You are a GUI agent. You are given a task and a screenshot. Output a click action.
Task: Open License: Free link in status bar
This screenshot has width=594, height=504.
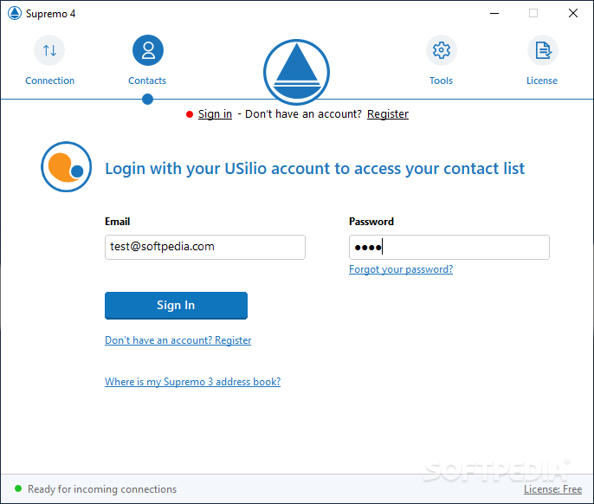click(x=552, y=489)
